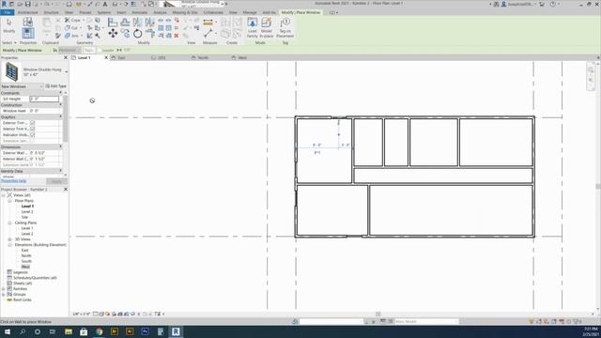Viewport: 601px width, 338px height.
Task: Click the Properties panel vertical scrollbar
Action: (65, 119)
